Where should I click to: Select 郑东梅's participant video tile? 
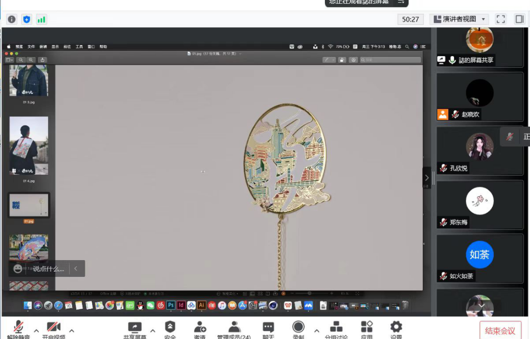point(479,205)
